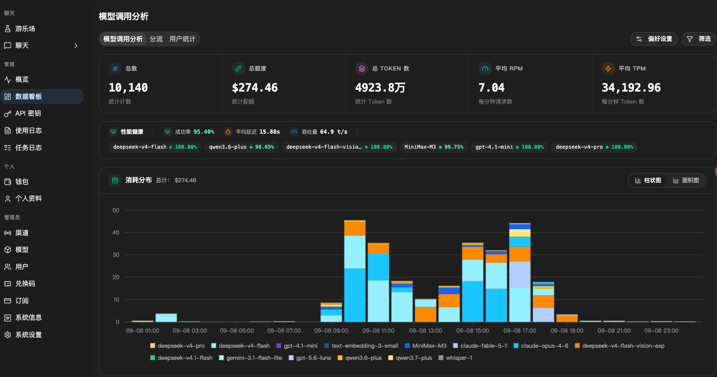Open the 钱包 wallet icon

point(7,182)
